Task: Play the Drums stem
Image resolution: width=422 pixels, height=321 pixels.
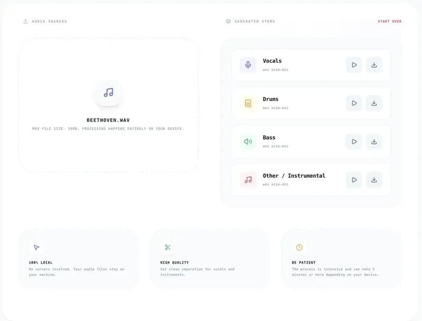Action: click(x=354, y=103)
